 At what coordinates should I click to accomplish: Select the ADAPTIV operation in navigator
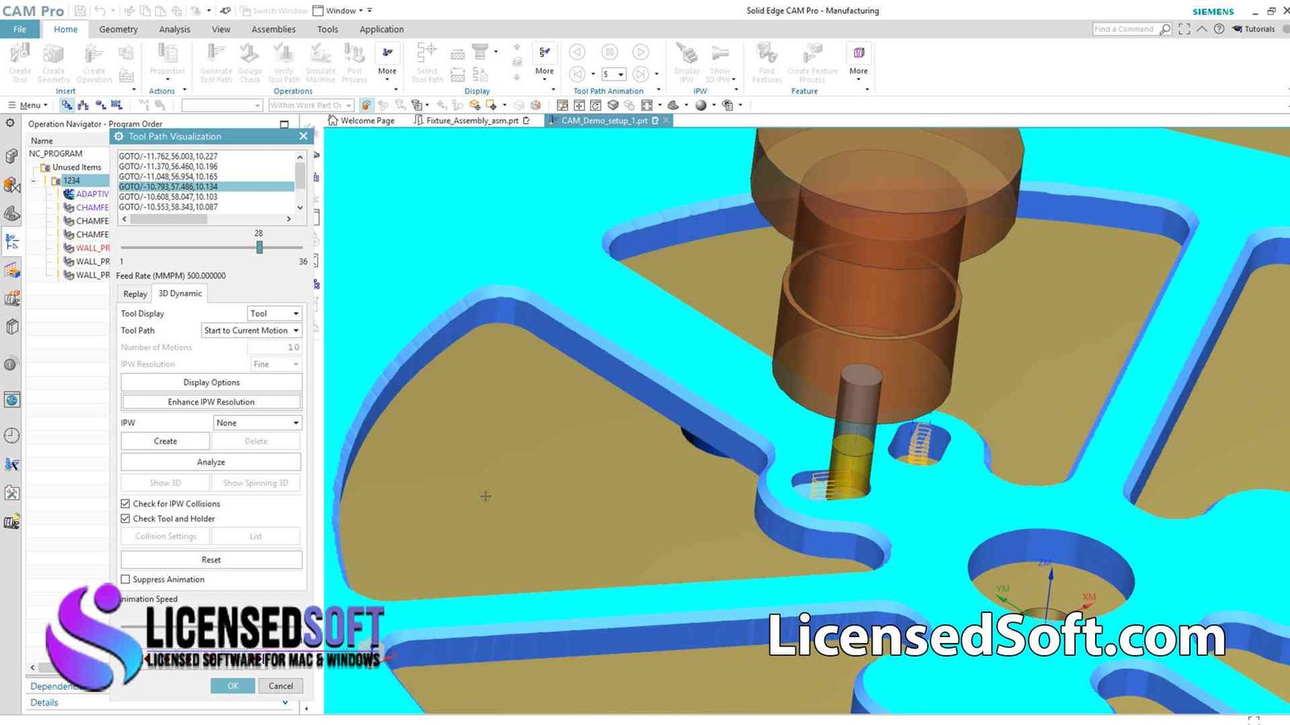point(86,194)
